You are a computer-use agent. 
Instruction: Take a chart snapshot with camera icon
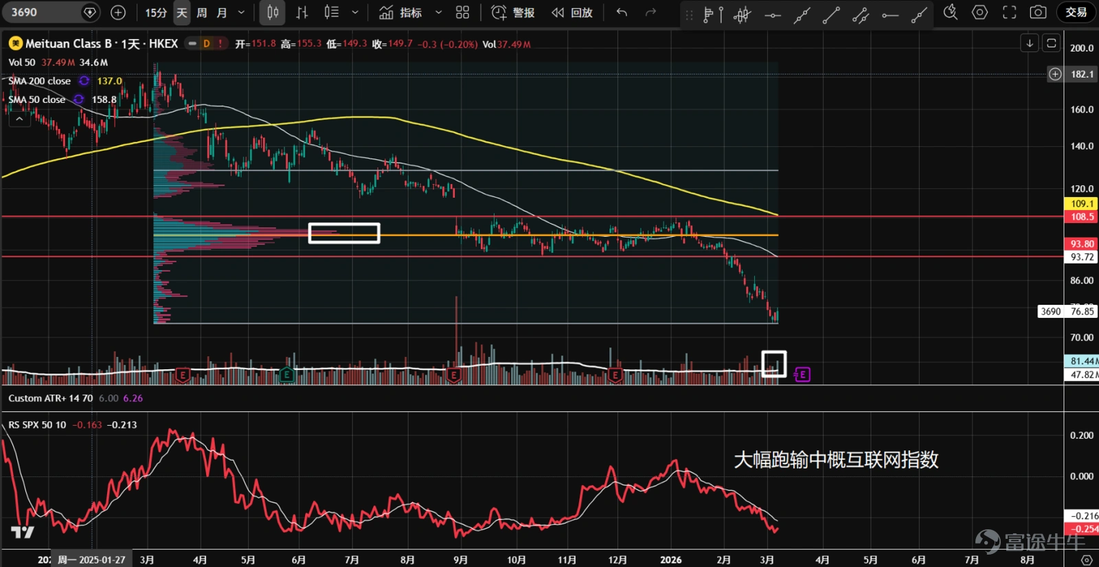coord(1039,12)
